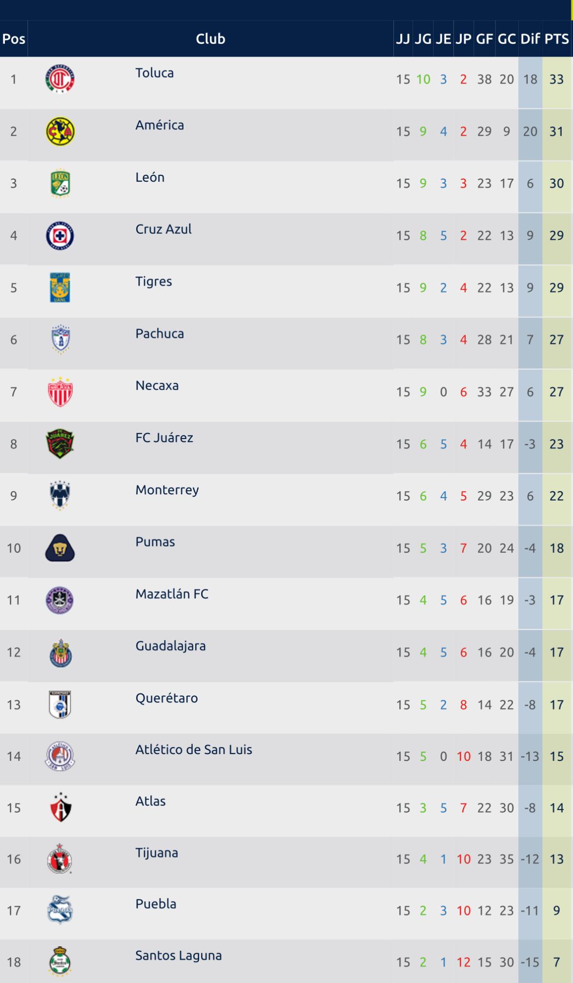The height and width of the screenshot is (983, 573).
Task: Select the Dif column header
Action: [530, 39]
